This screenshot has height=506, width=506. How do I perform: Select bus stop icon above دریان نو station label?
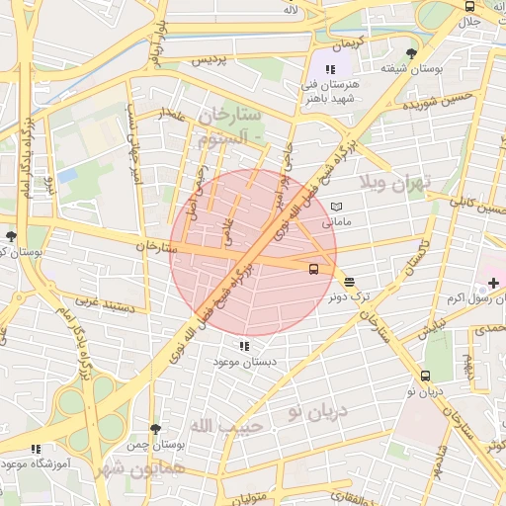click(425, 376)
